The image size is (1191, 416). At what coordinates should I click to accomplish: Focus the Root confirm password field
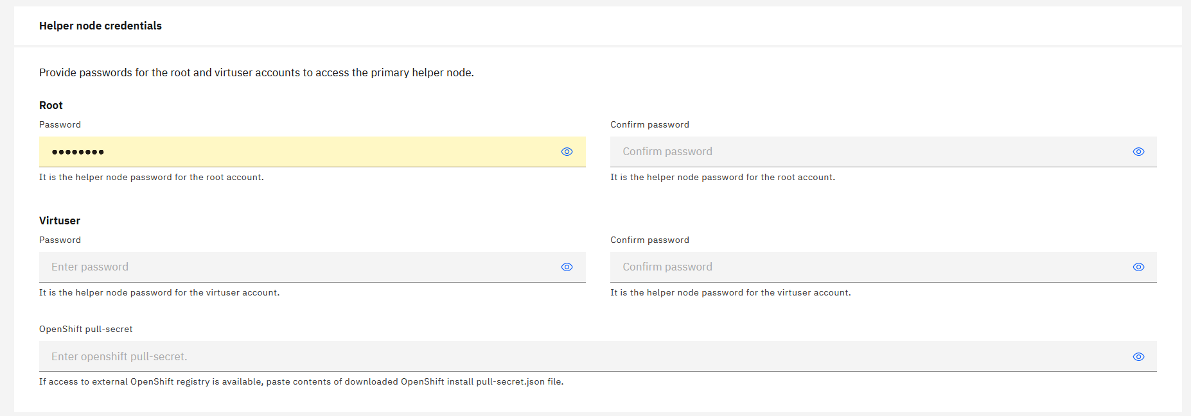[x=867, y=152]
